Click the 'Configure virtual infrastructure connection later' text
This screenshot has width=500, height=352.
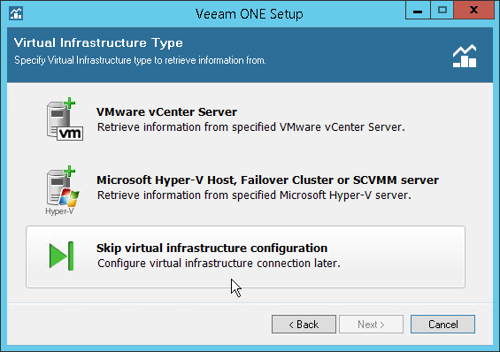pos(219,264)
